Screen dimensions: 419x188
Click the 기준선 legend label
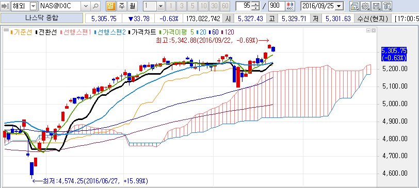(23, 32)
